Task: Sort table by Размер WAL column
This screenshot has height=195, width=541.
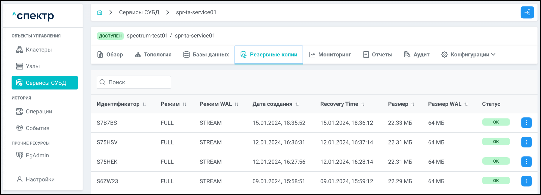Action: [466, 104]
